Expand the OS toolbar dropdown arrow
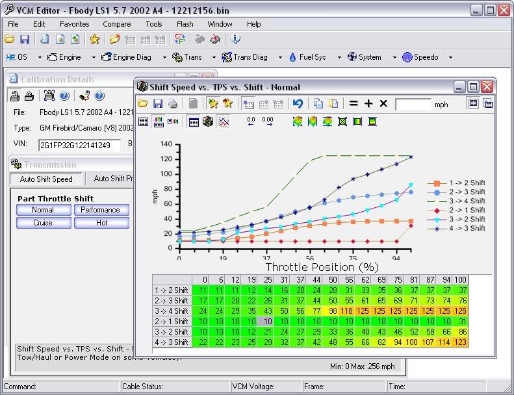514x395 pixels. point(36,58)
